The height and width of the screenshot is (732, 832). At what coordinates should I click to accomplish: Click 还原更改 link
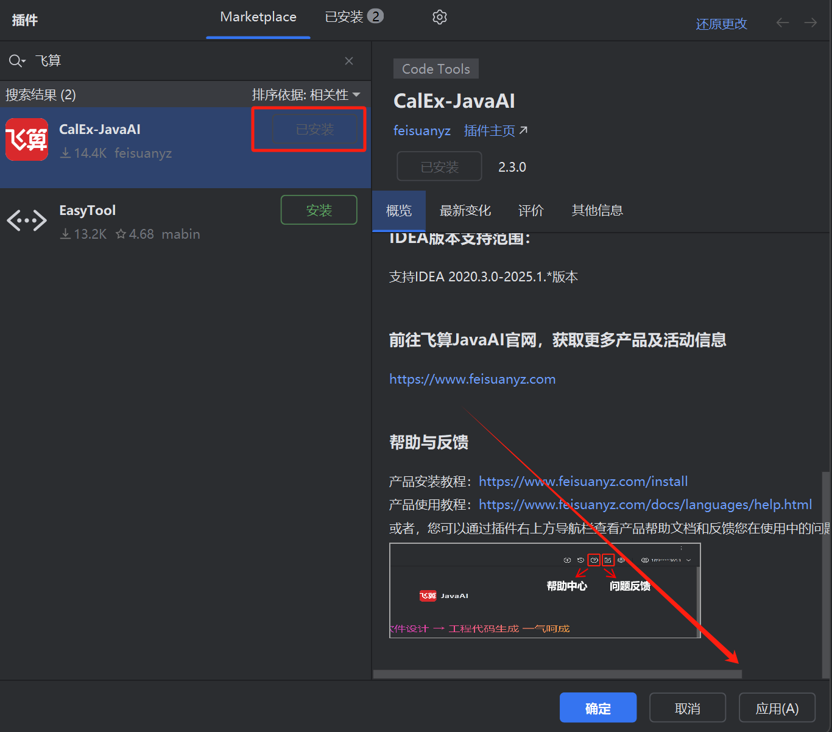[x=722, y=24]
